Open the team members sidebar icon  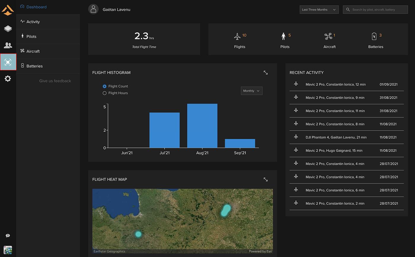click(x=8, y=45)
